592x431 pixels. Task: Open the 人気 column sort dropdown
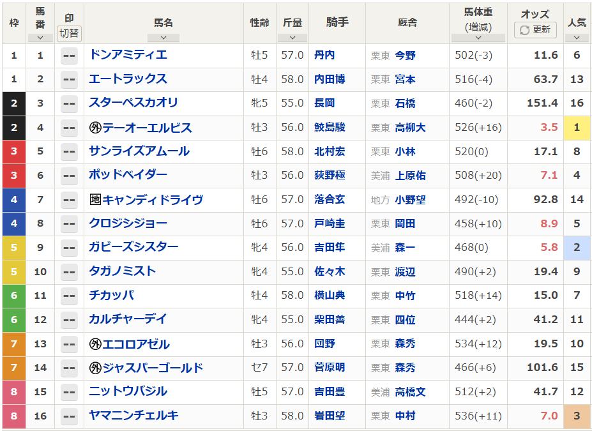[577, 38]
